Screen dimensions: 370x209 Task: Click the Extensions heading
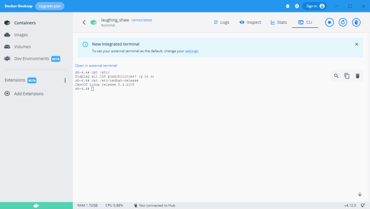coord(15,80)
